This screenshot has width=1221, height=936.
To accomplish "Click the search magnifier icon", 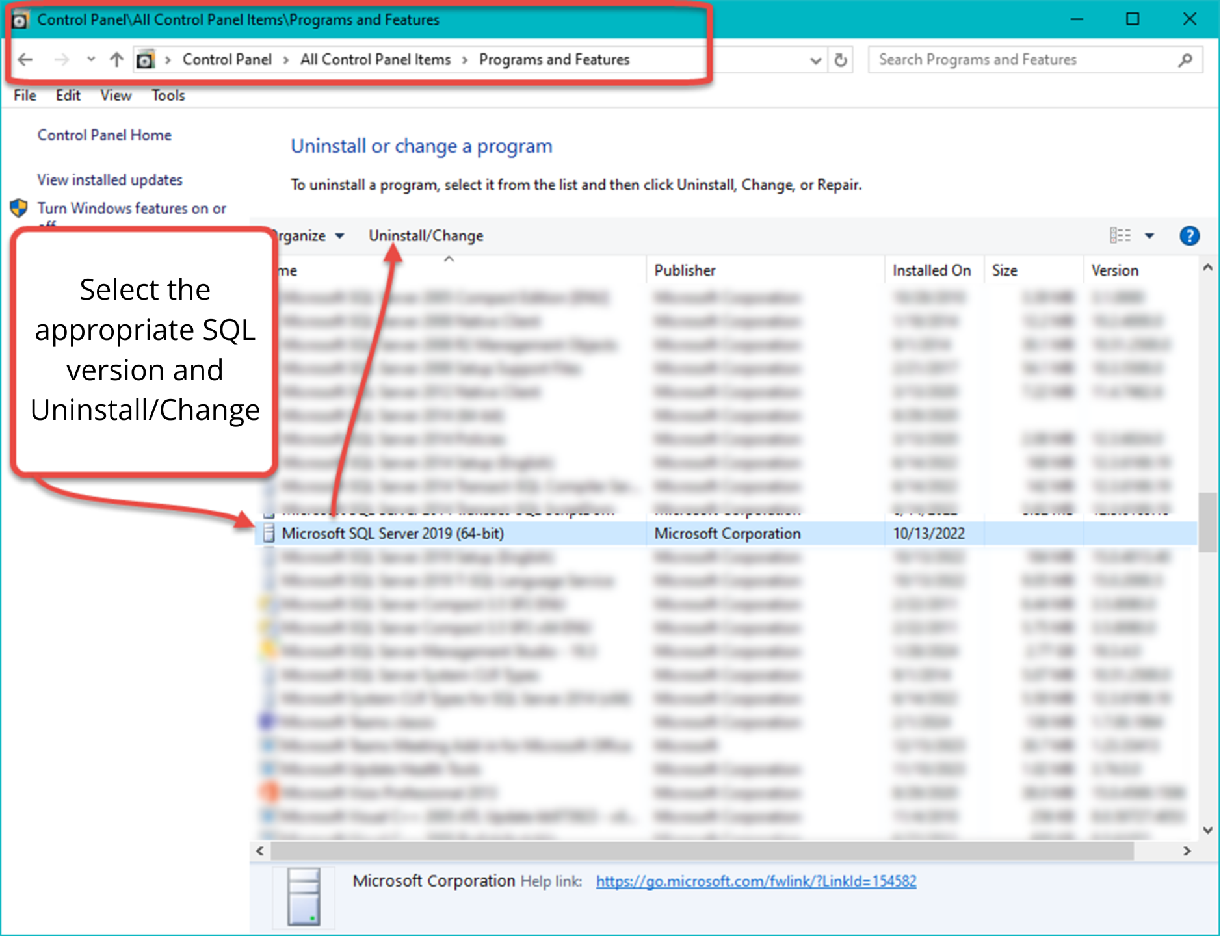I will 1185,59.
